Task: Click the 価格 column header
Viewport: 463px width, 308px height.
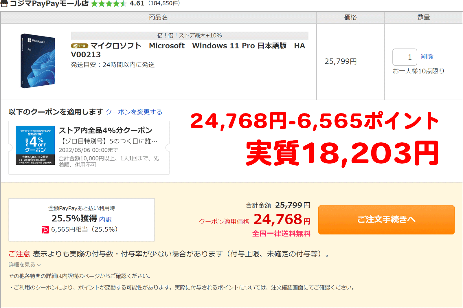Action: pos(350,17)
